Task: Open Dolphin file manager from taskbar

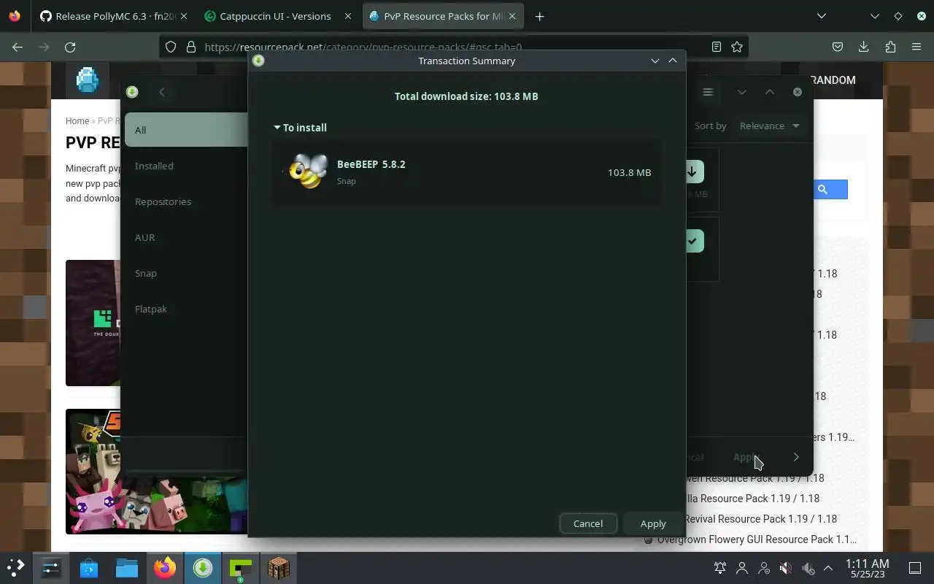Action: pyautogui.click(x=127, y=567)
